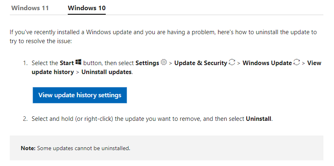The width and height of the screenshot is (334, 166).
Task: Open View update history settings button
Action: point(80,95)
